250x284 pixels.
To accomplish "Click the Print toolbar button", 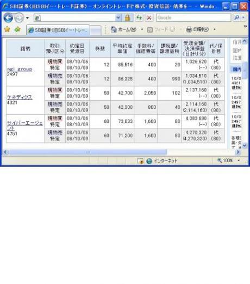I will tap(197, 29).
